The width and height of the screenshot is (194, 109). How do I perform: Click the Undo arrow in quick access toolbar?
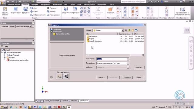pos(20,2)
